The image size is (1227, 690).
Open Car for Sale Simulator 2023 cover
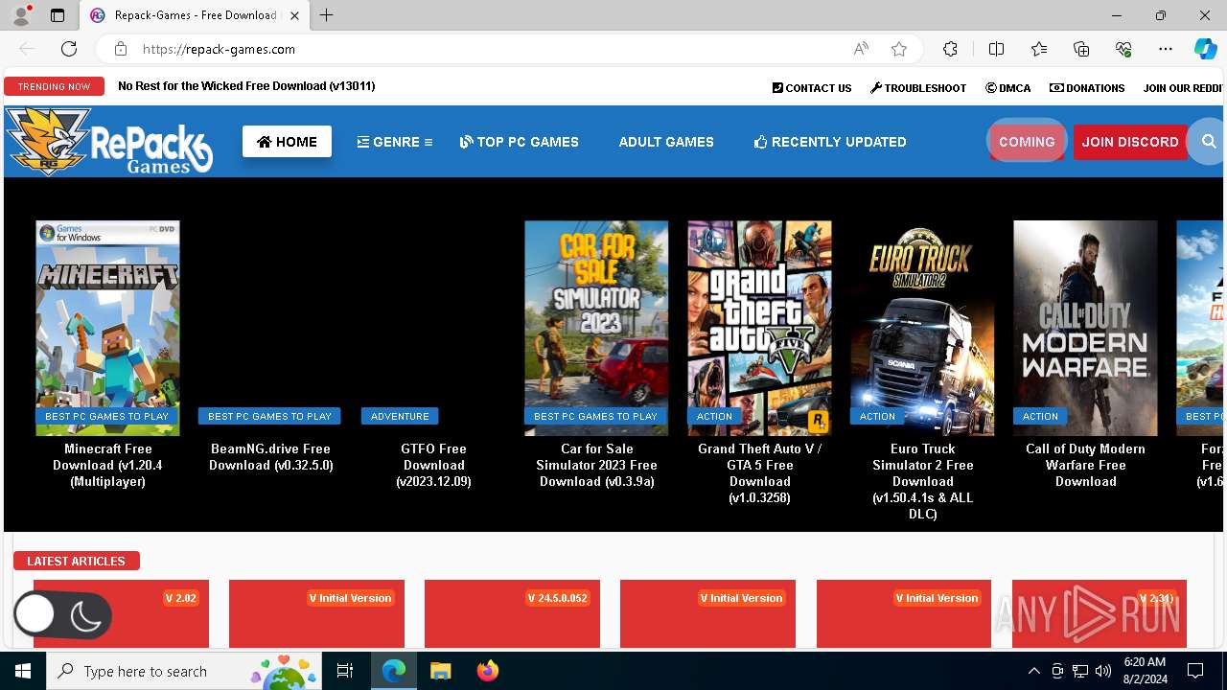click(596, 328)
